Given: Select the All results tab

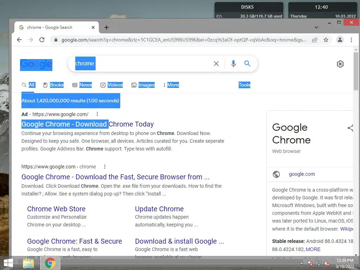Looking at the screenshot, I should click(28, 85).
